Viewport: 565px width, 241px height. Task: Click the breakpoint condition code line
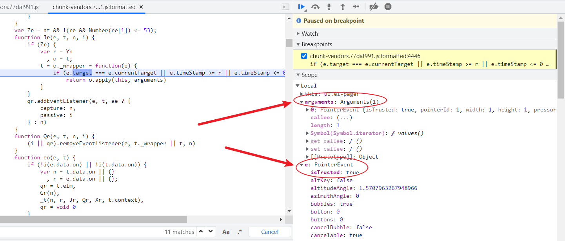(430, 64)
